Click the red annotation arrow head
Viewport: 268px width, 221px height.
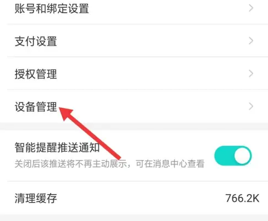coord(66,114)
